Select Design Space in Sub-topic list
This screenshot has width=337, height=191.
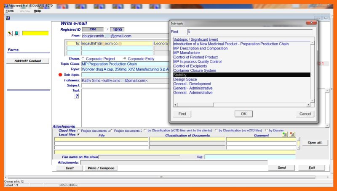[185, 79]
